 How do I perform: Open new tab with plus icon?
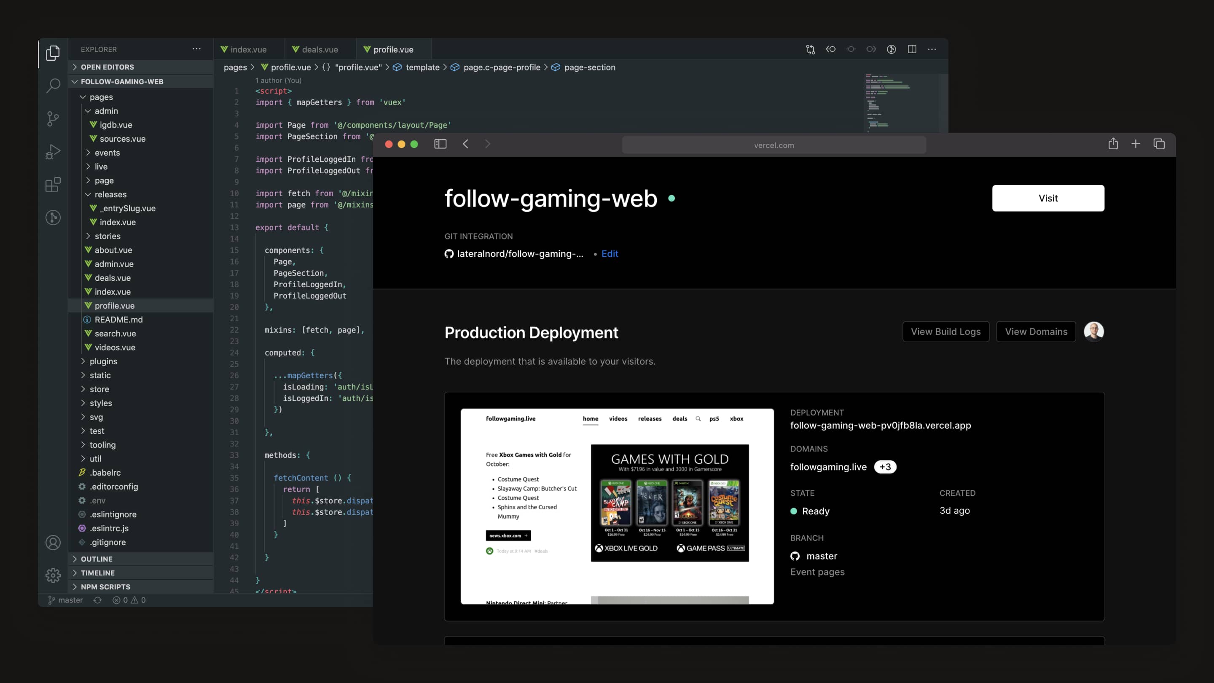1136,144
